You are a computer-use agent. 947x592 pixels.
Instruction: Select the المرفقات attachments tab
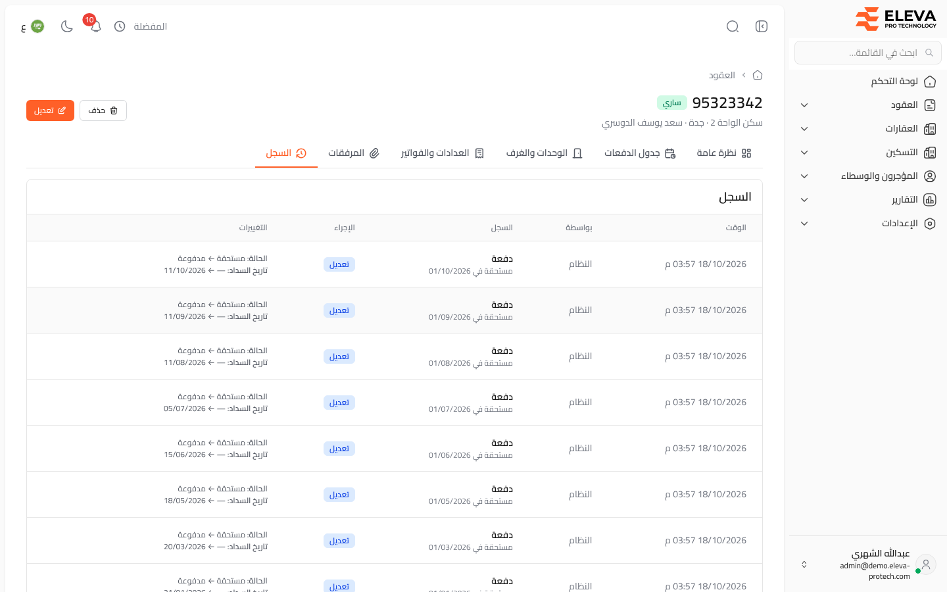[354, 153]
